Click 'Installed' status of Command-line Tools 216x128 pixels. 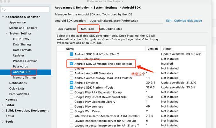[167, 64]
